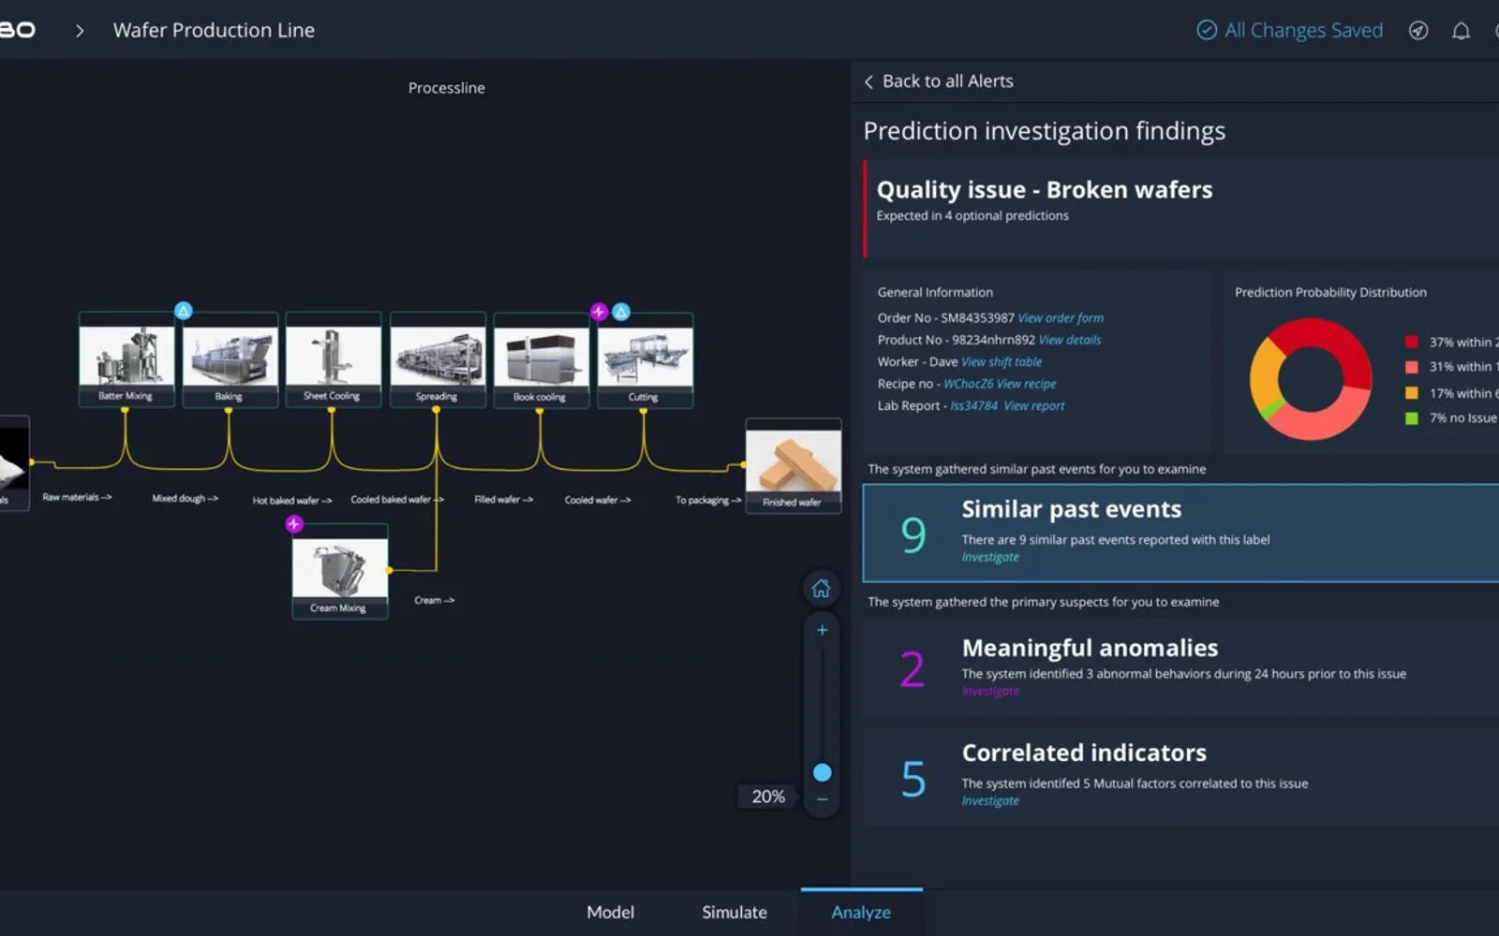This screenshot has width=1499, height=936.
Task: Click the blue triangle alert badge above Baking
Action: [x=184, y=311]
